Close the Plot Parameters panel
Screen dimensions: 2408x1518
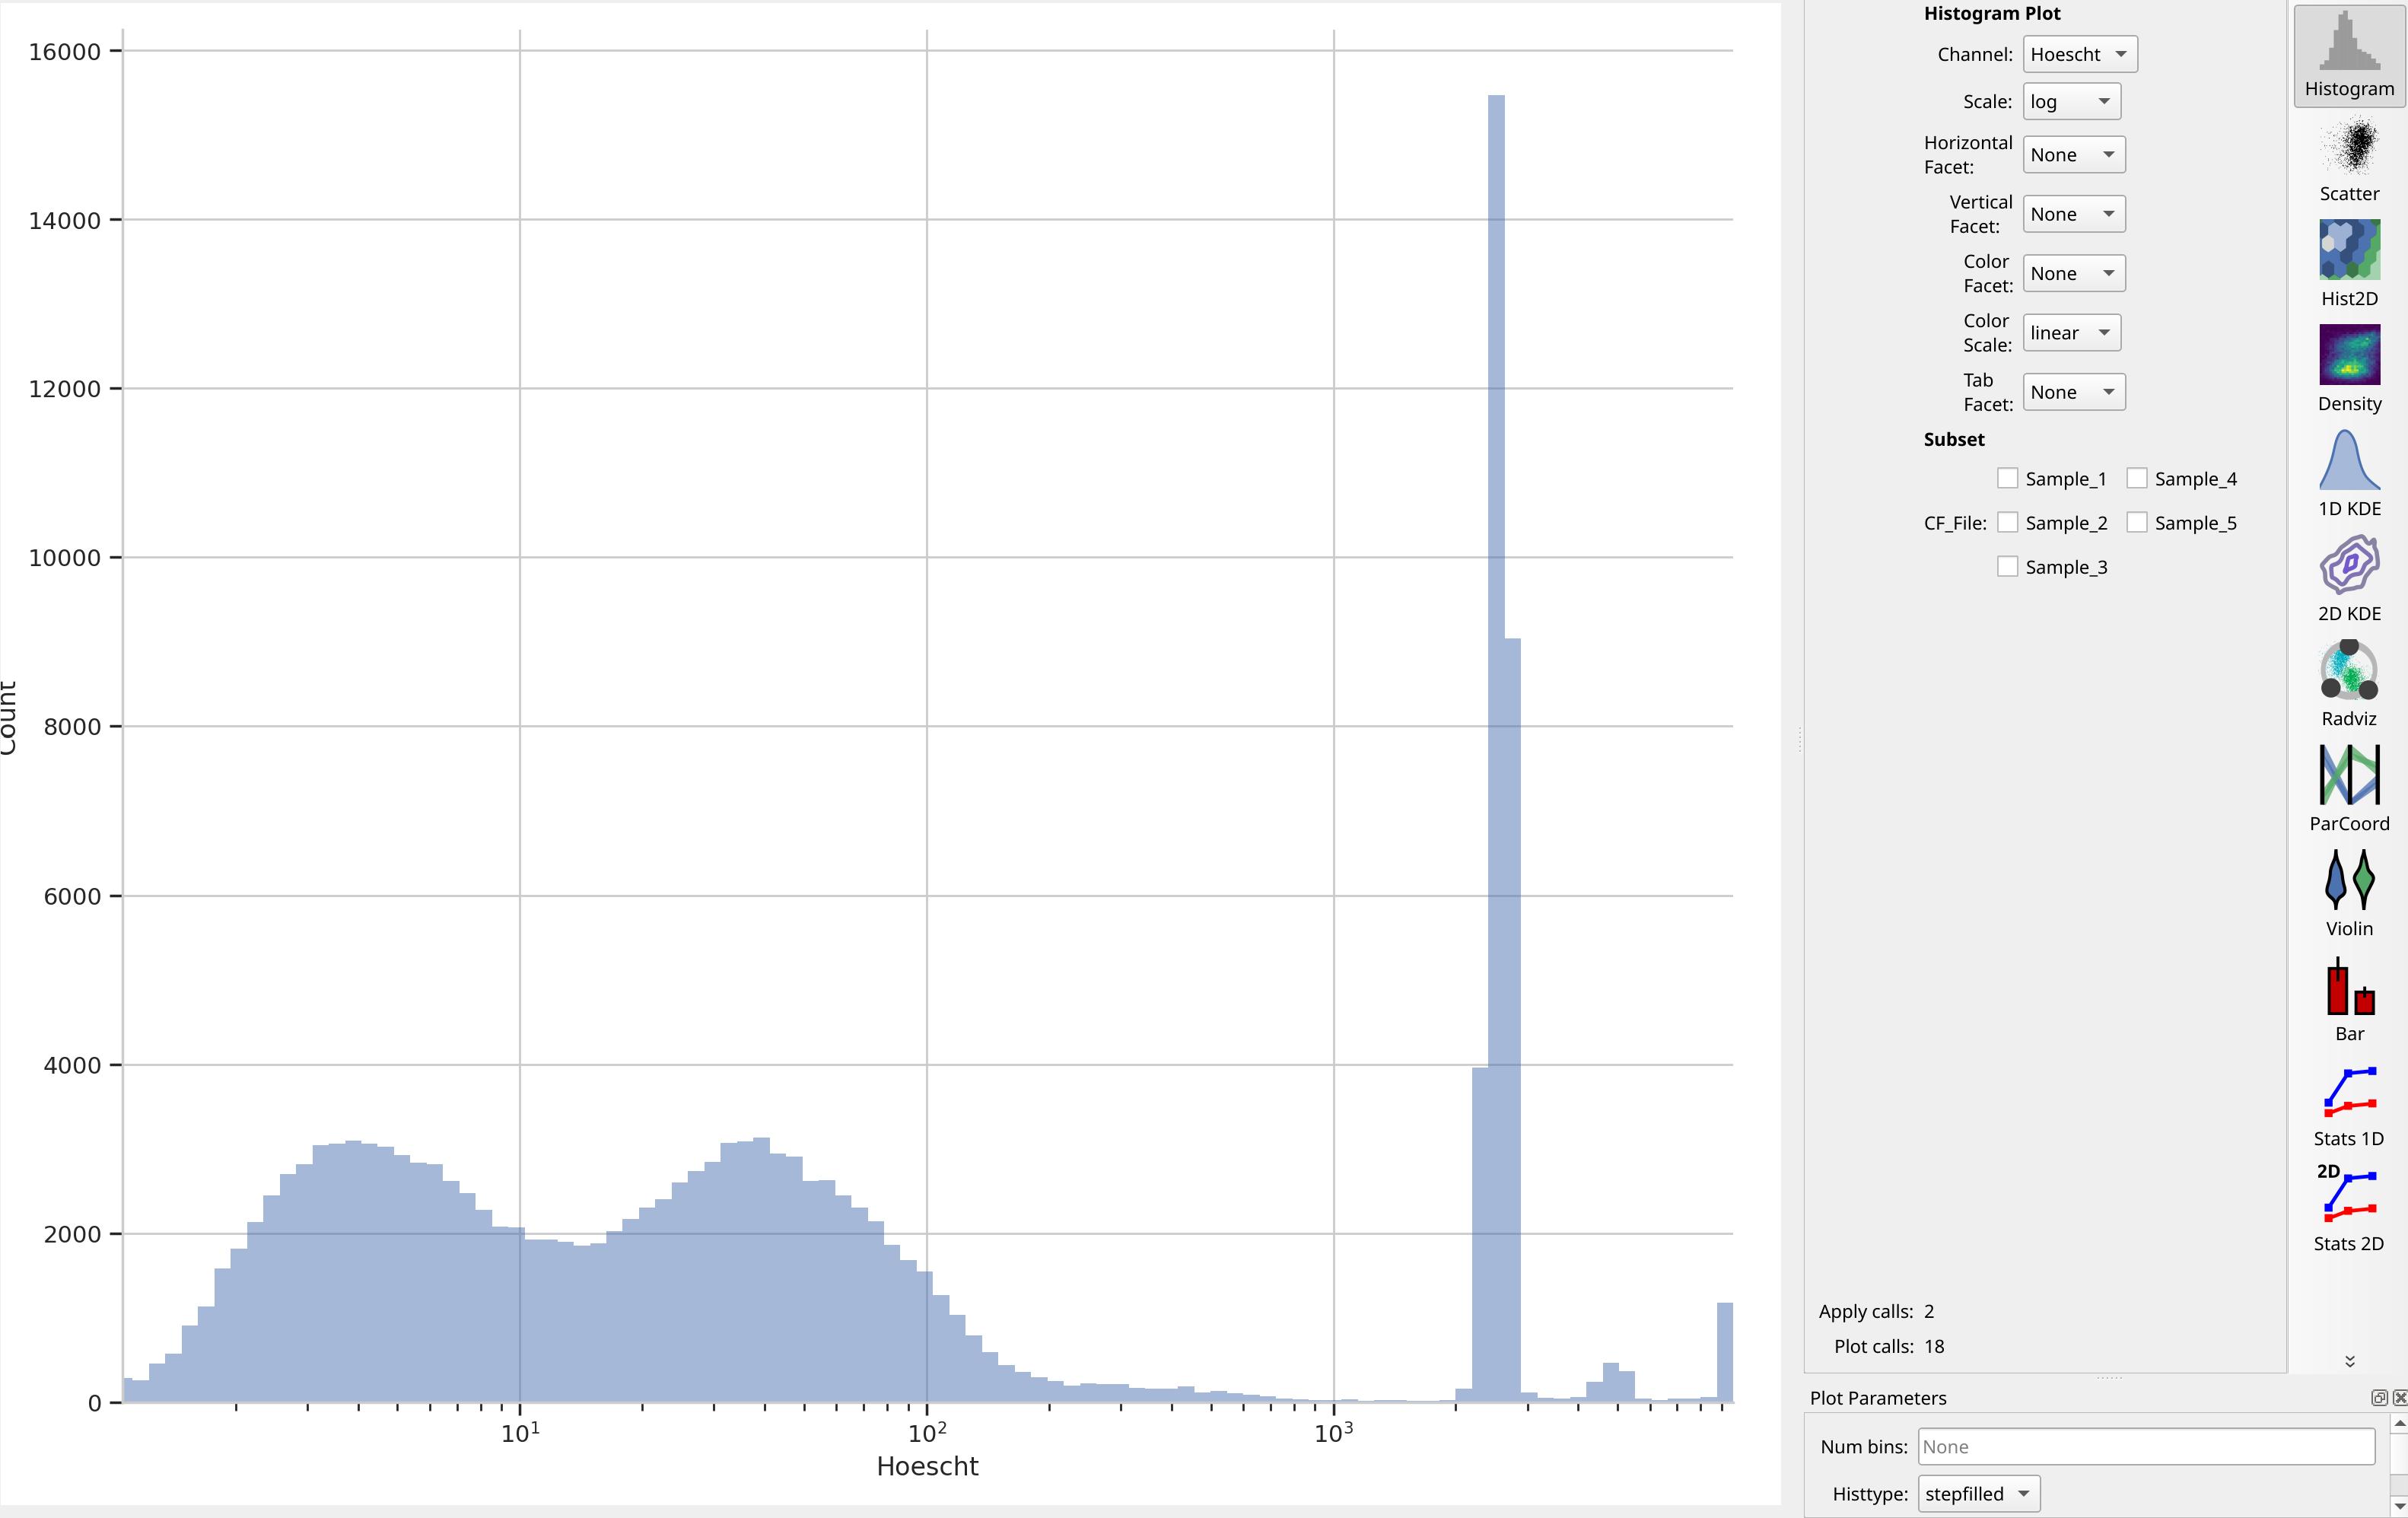(x=2399, y=1397)
